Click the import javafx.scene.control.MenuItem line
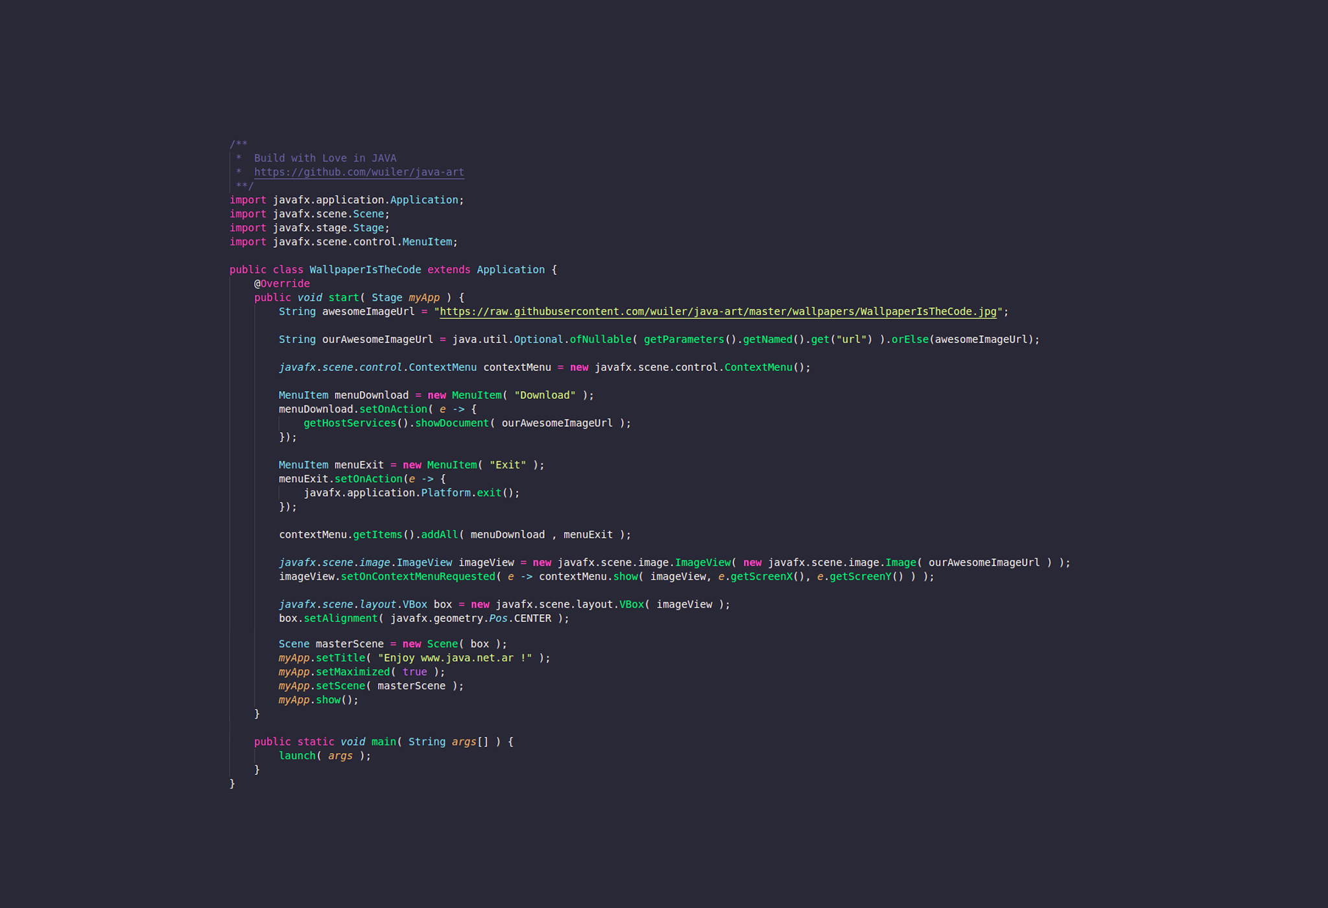The height and width of the screenshot is (908, 1328). tap(343, 242)
